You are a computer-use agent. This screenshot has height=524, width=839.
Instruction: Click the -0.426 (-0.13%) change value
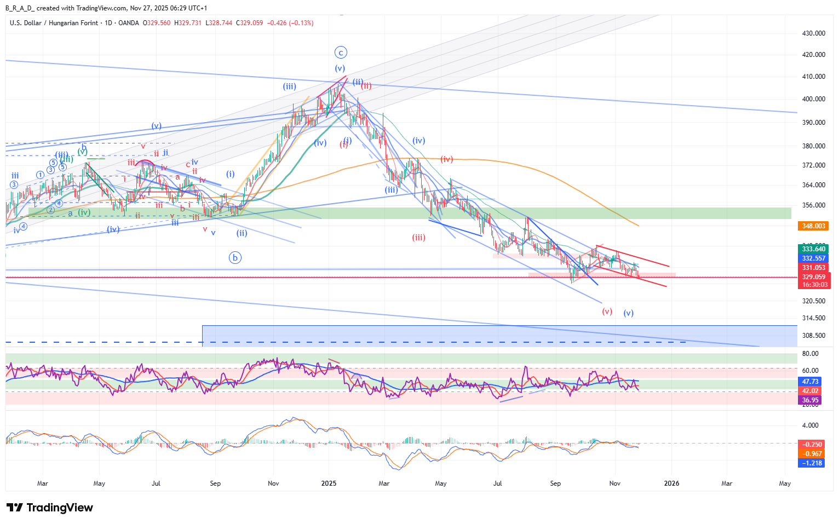(290, 23)
